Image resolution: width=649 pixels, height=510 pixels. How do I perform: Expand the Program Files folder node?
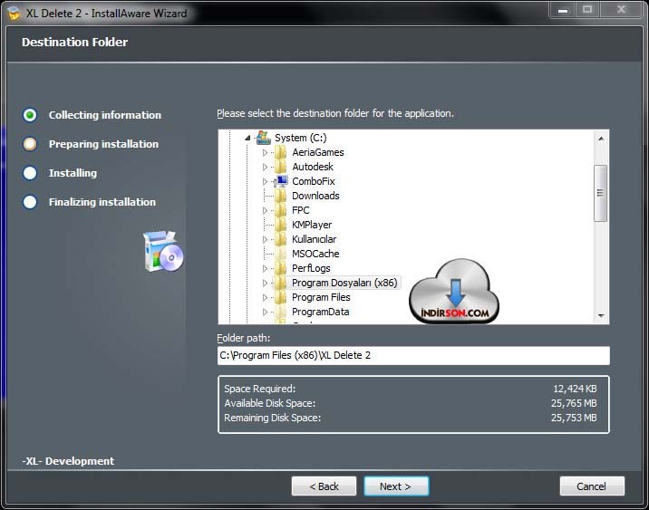[265, 297]
